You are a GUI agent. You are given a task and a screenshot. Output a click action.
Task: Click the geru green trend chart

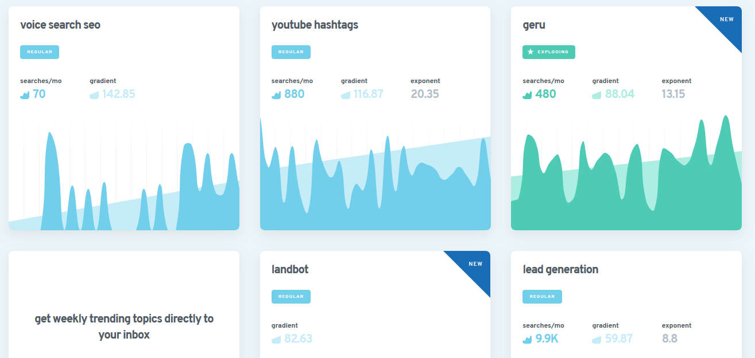click(x=626, y=172)
